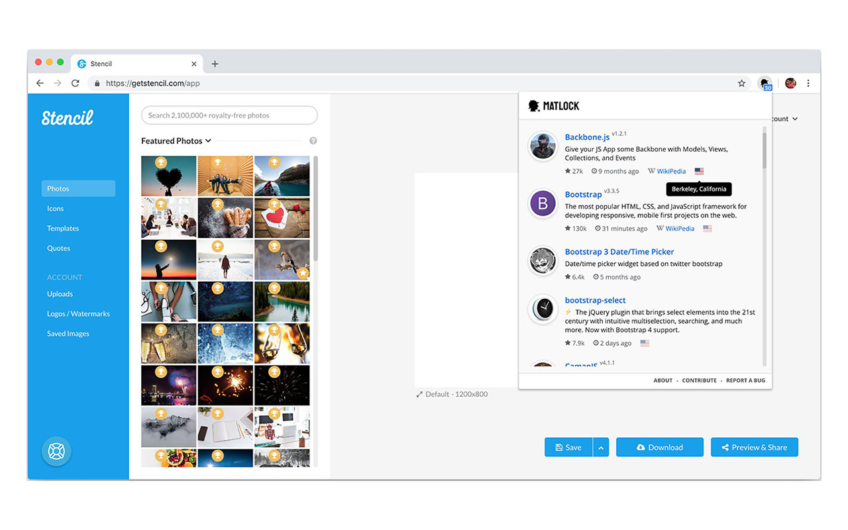848x530 pixels.
Task: Click the Bootstrap 3 Date/Time Picker avatar
Action: (x=543, y=261)
